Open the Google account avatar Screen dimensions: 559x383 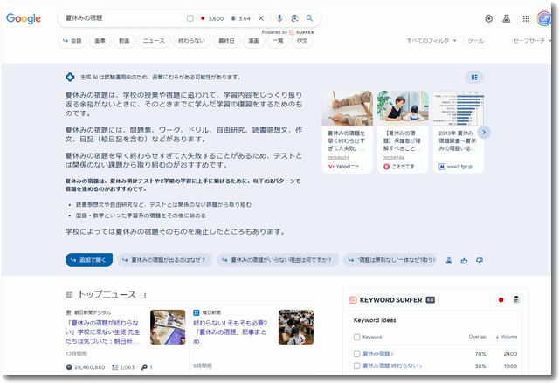pos(544,18)
